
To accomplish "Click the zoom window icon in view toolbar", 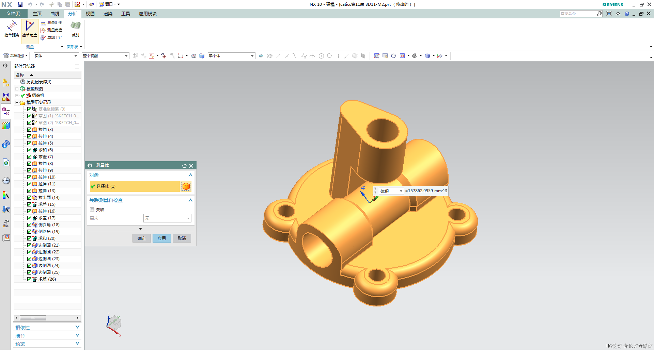I will coord(376,56).
